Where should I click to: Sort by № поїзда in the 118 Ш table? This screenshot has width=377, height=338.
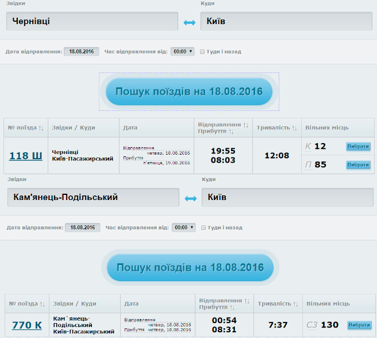[41, 128]
